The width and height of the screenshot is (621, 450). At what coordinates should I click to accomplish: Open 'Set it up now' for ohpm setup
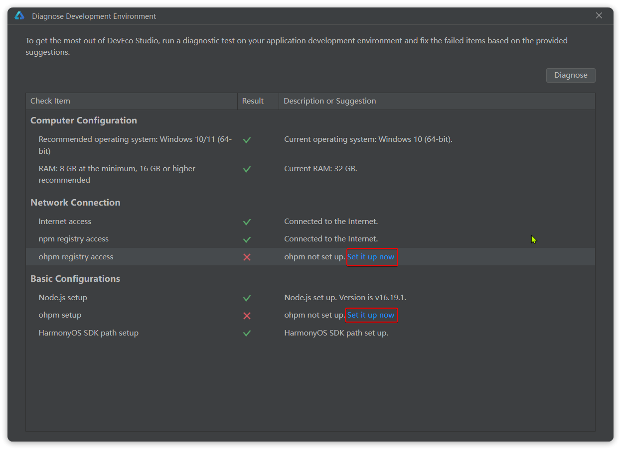click(x=371, y=315)
